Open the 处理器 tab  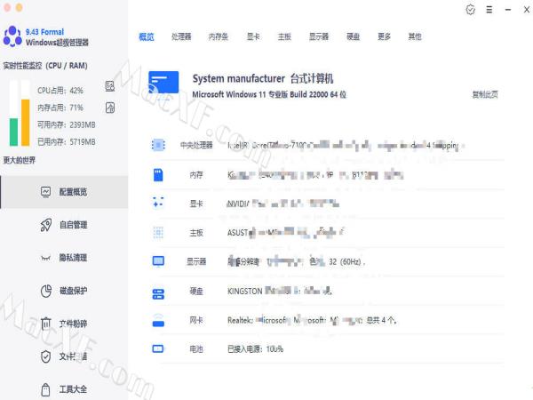click(181, 36)
